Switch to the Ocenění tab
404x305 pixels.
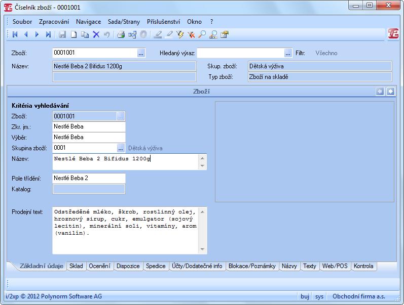[x=99, y=266]
